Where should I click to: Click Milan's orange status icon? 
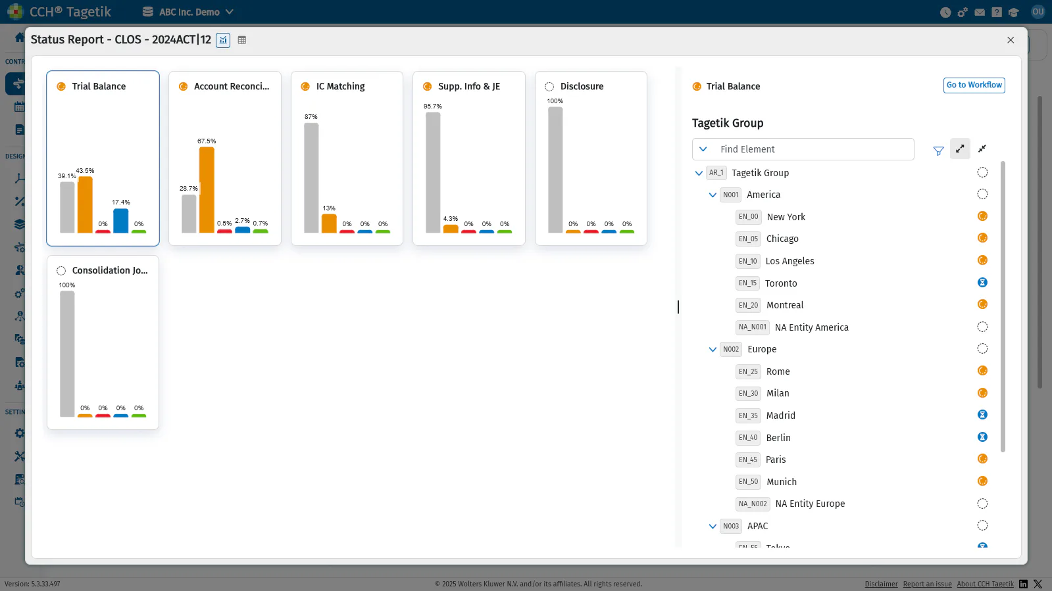(982, 393)
